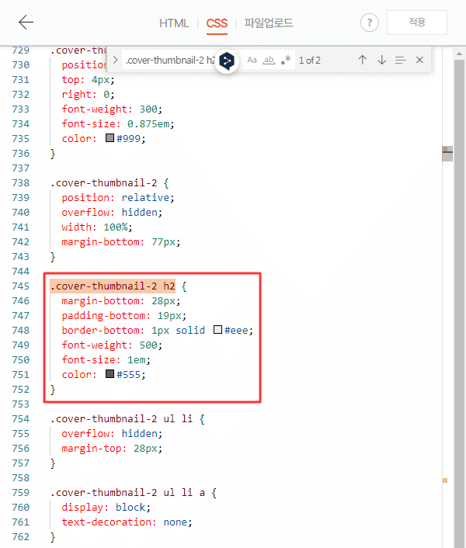Click line number 738
This screenshot has height=548, width=466.
(21, 183)
